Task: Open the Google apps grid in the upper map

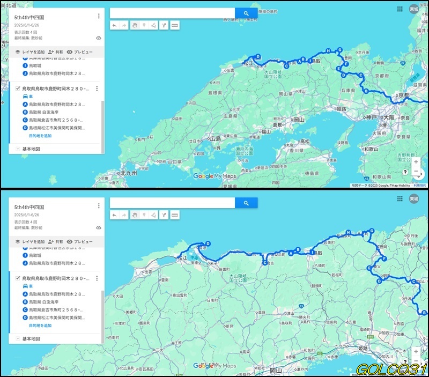Action: coord(400,9)
